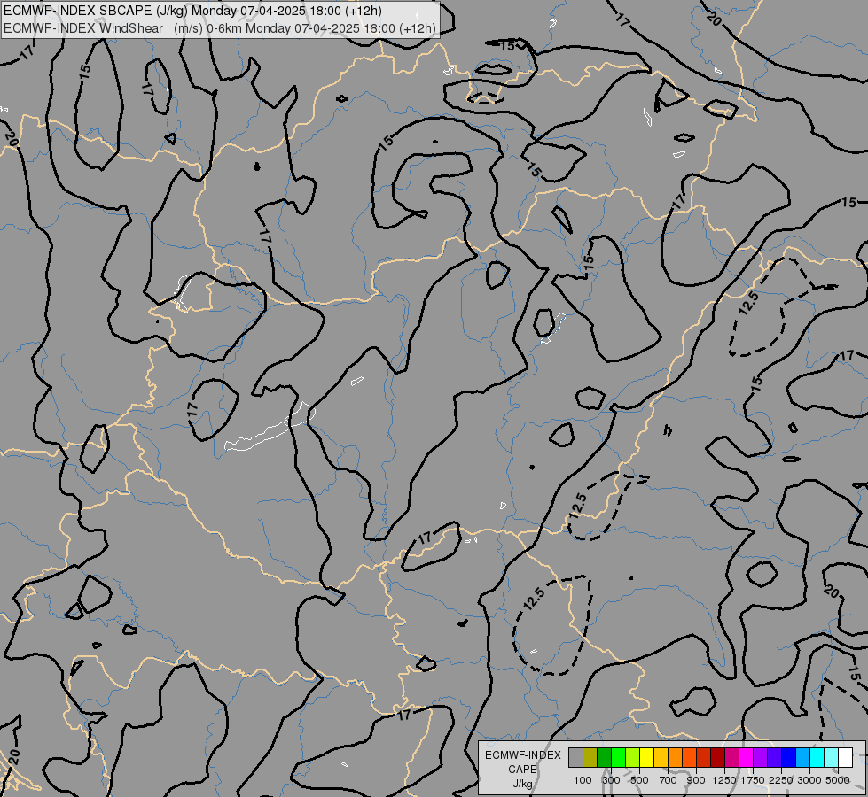Select the 5000 legend value label
Screen dimensions: 868x797
point(838,780)
